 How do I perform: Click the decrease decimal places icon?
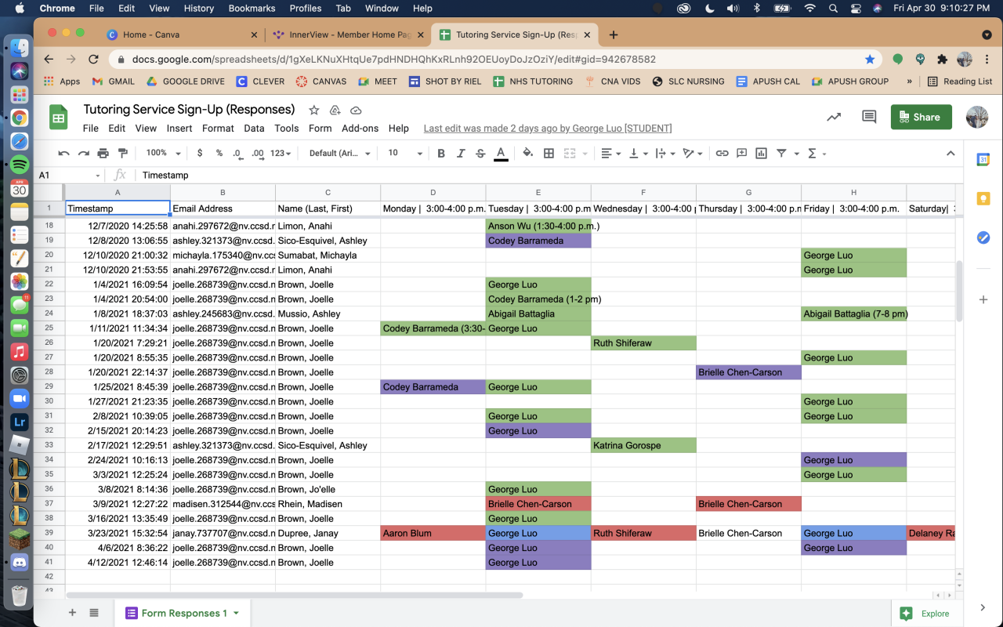tap(239, 153)
